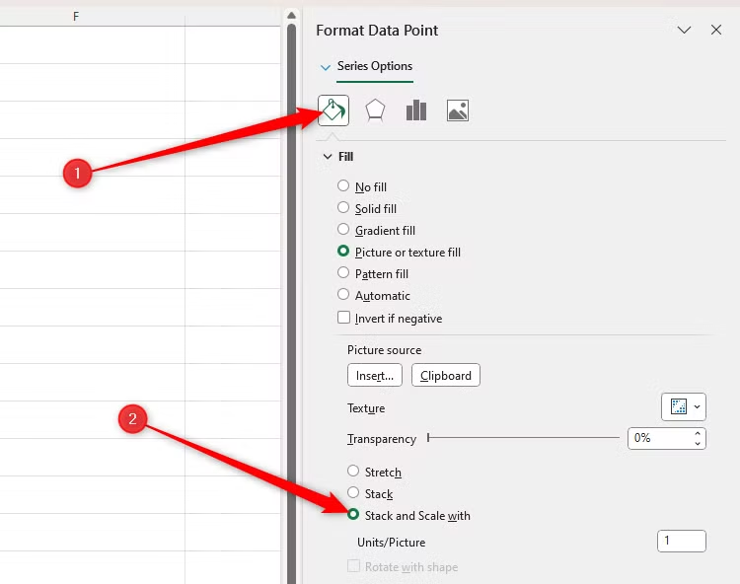This screenshot has height=584, width=740.
Task: Click the Units/Picture label
Action: (392, 542)
